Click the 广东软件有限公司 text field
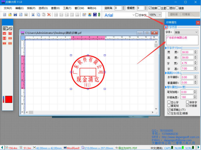Screen dimensions: 201x150 182,40
